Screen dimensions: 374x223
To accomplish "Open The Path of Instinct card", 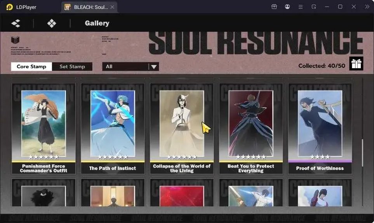I will point(113,129).
